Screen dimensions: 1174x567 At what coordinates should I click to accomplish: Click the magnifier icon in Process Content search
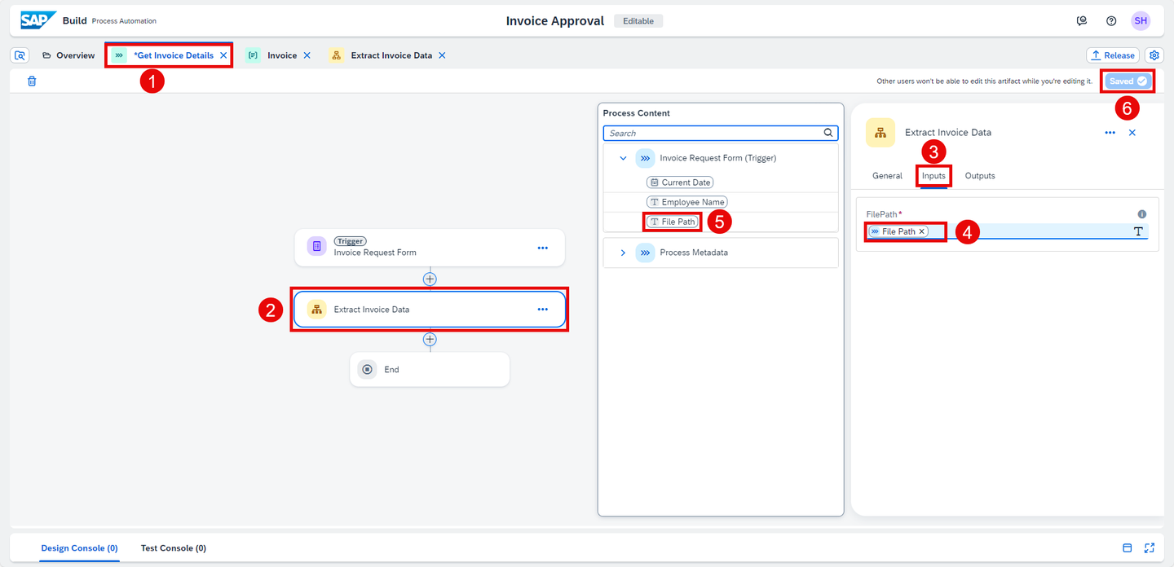coord(828,133)
